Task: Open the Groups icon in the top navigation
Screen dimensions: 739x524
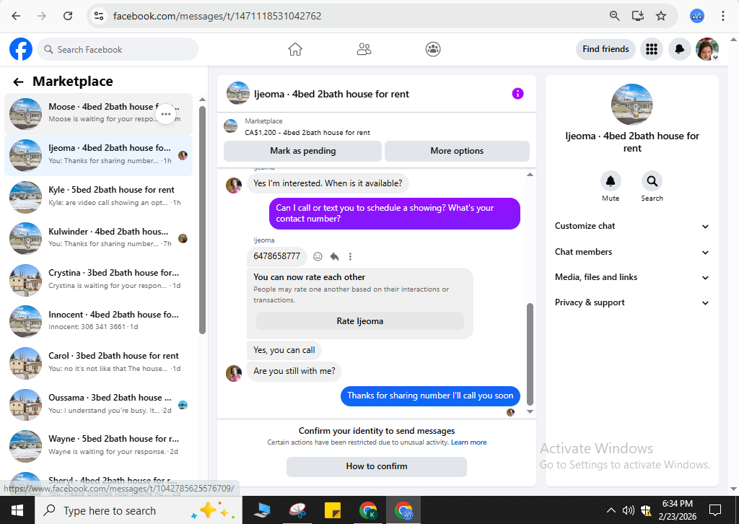Action: 433,49
